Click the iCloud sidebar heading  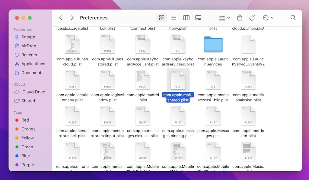pos(19,84)
